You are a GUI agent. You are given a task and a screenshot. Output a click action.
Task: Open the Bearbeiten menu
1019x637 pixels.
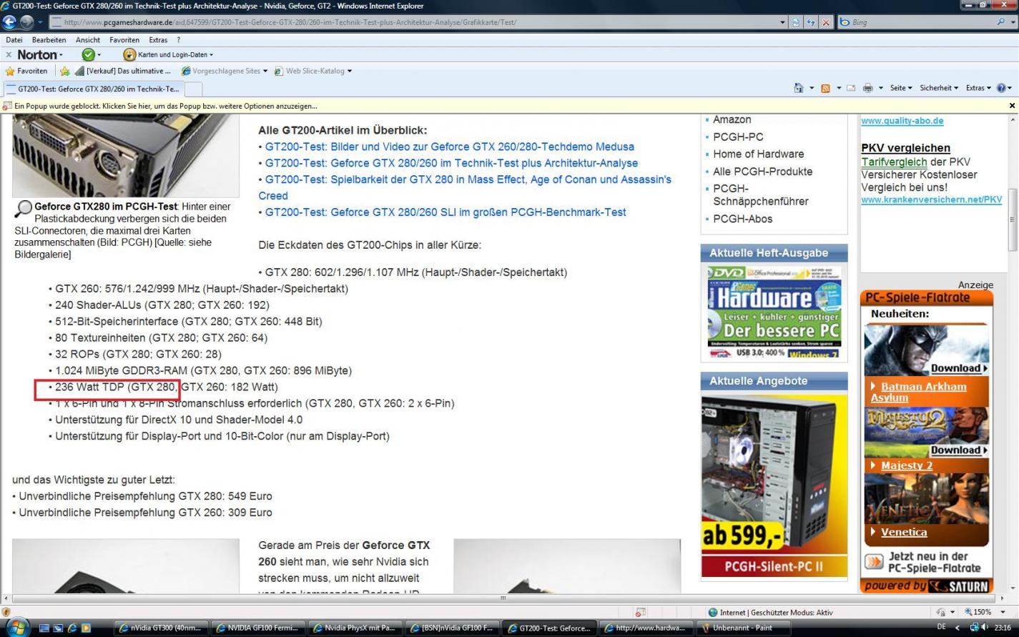tap(49, 40)
